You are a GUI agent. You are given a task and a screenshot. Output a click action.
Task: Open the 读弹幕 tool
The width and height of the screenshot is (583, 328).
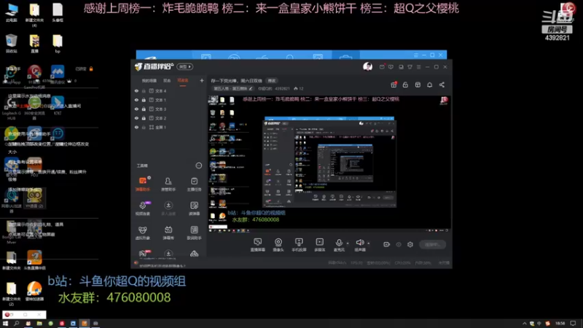pyautogui.click(x=194, y=208)
